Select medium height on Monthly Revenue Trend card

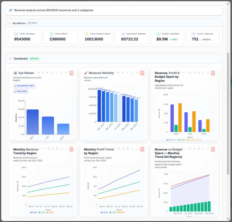click(x=53, y=149)
